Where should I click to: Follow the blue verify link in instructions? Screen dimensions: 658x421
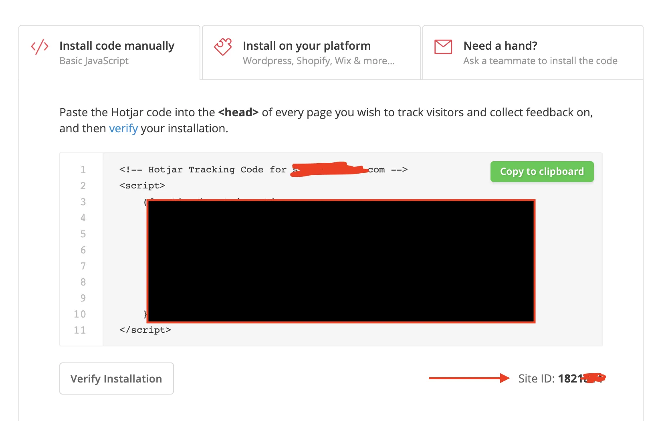pos(123,128)
